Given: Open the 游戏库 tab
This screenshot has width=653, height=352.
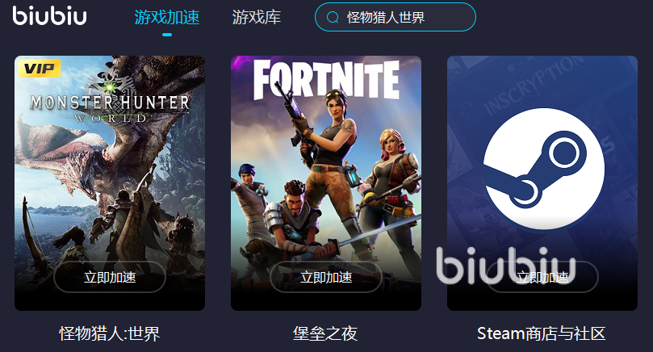Looking at the screenshot, I should click(x=257, y=18).
